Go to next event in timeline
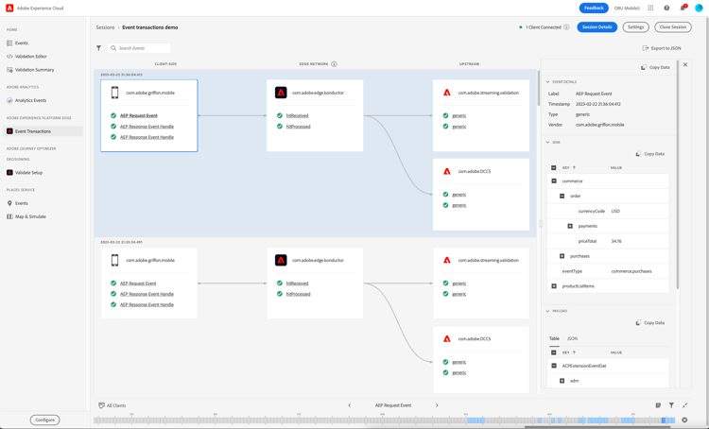Image resolution: width=709 pixels, height=429 pixels. (437, 405)
